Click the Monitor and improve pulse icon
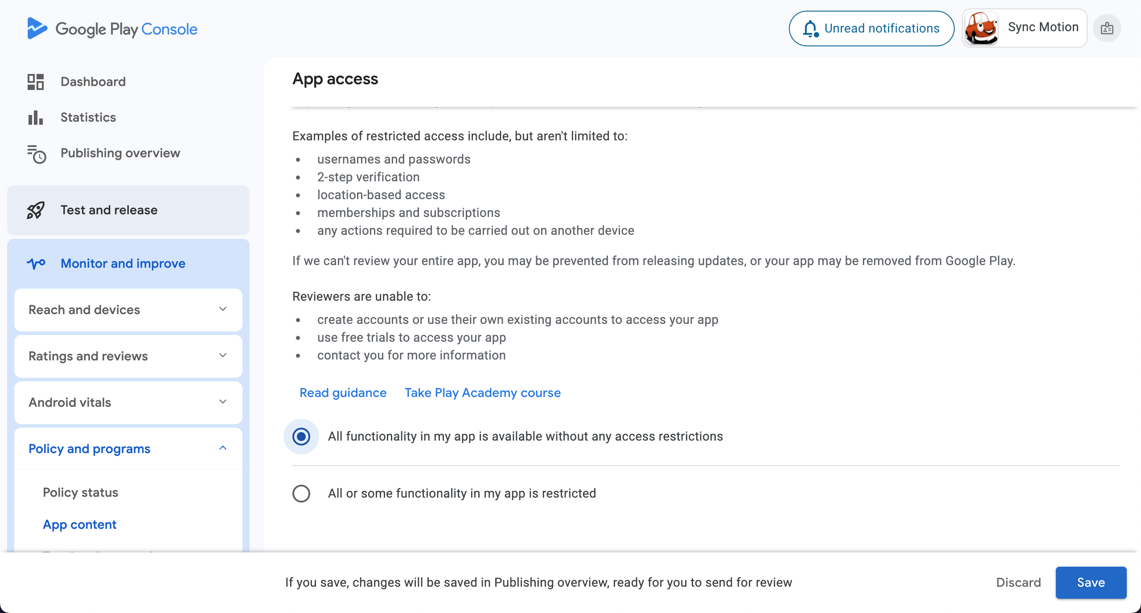1141x613 pixels. tap(36, 263)
